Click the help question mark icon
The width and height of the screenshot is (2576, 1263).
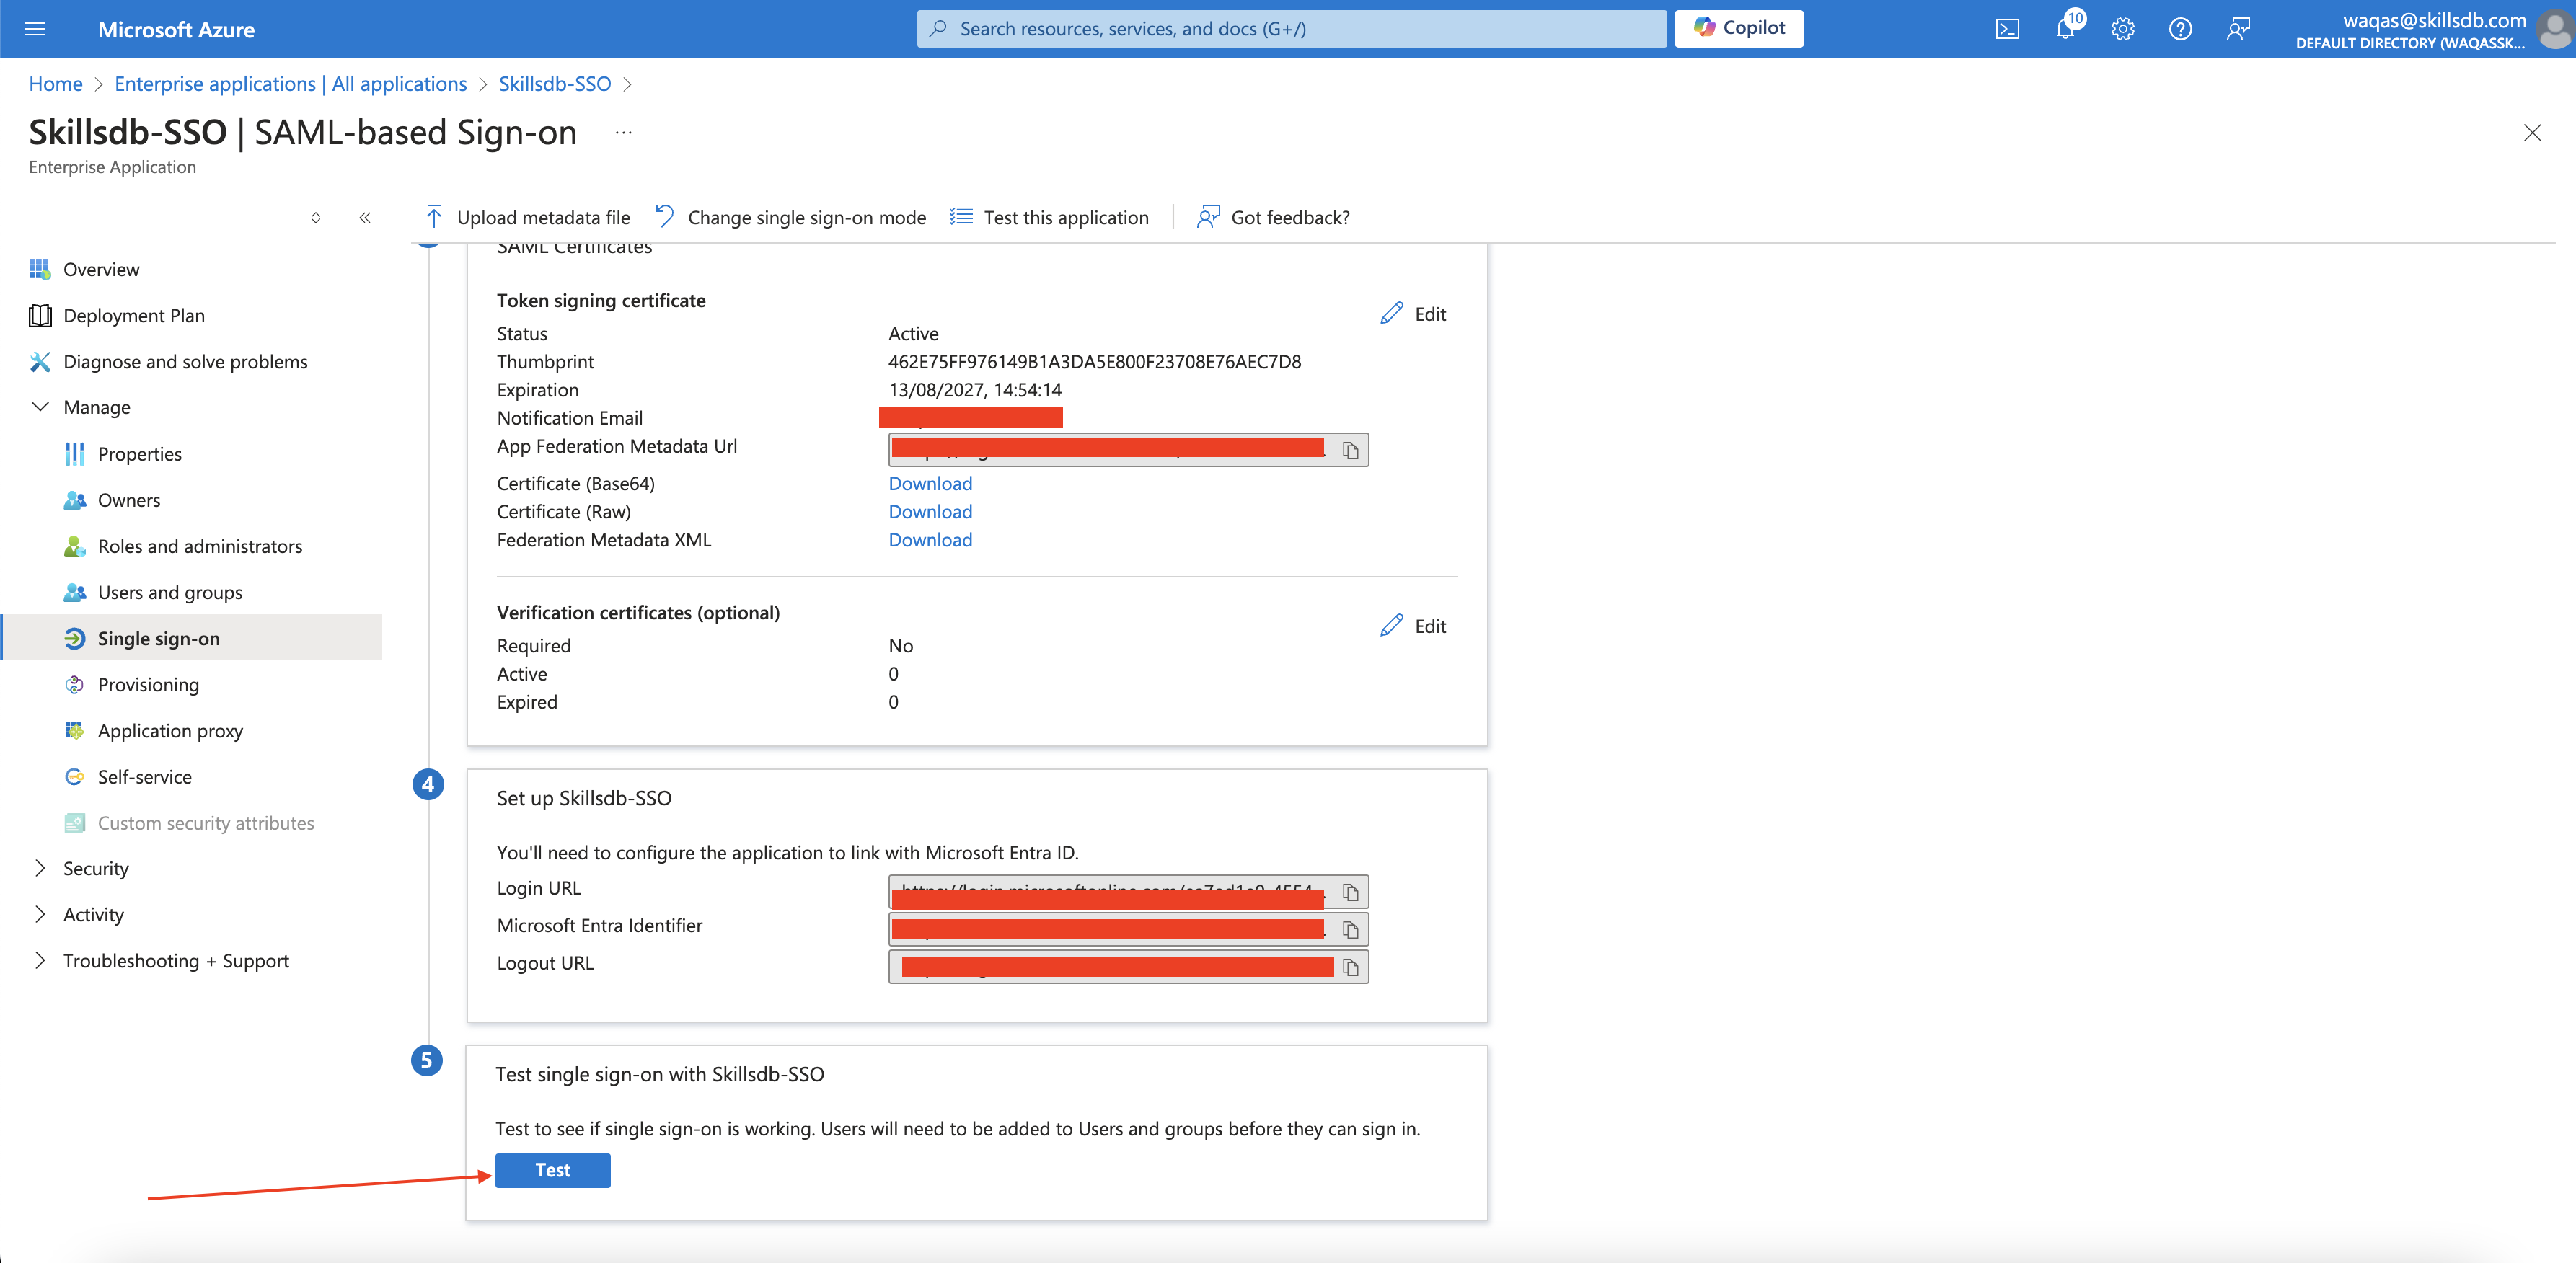[x=2180, y=29]
